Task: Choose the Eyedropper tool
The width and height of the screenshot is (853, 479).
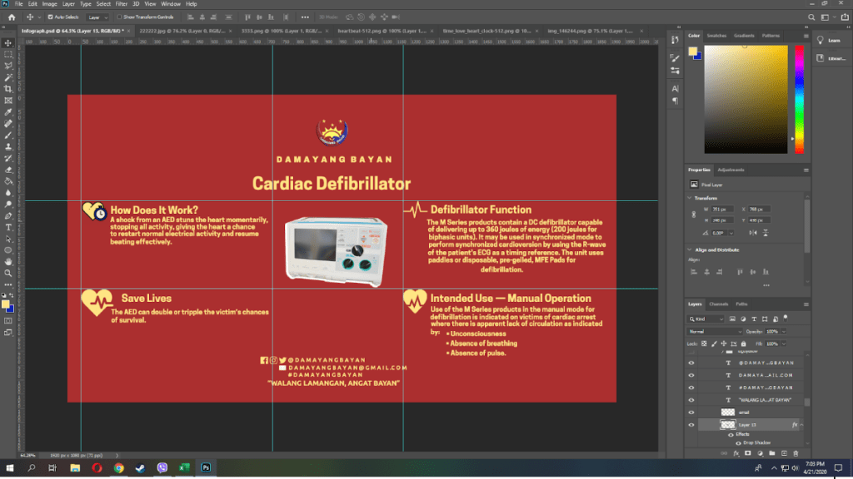Action: (8, 111)
